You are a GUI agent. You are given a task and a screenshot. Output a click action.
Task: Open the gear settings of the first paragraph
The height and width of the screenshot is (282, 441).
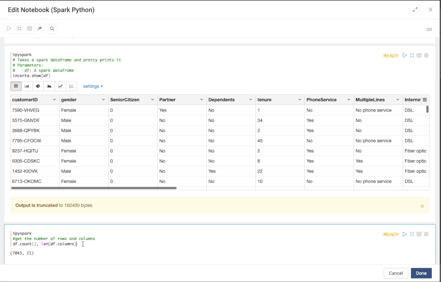click(426, 56)
